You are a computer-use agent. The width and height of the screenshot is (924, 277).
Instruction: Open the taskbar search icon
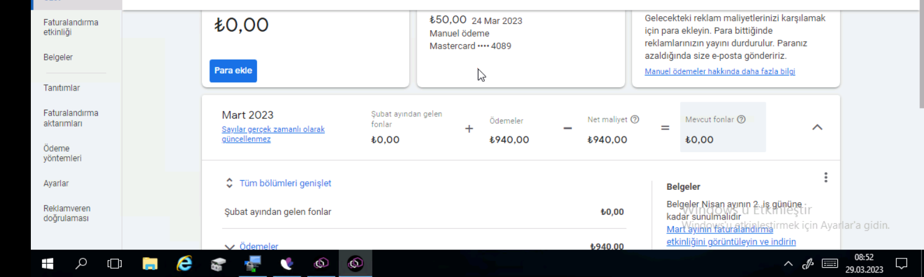(81, 264)
